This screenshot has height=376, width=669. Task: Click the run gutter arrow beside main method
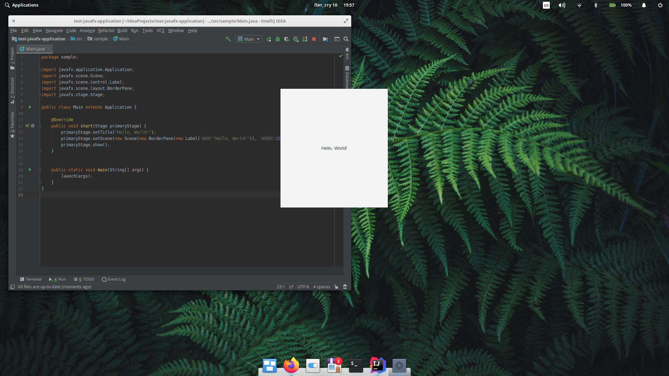click(30, 170)
